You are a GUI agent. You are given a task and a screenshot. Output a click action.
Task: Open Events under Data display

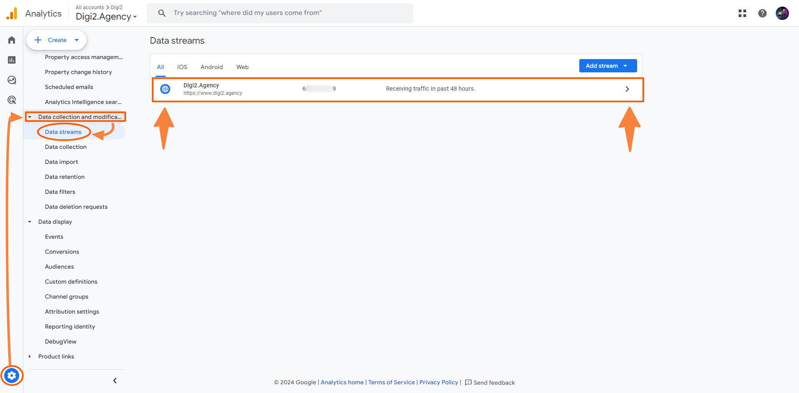coord(54,237)
